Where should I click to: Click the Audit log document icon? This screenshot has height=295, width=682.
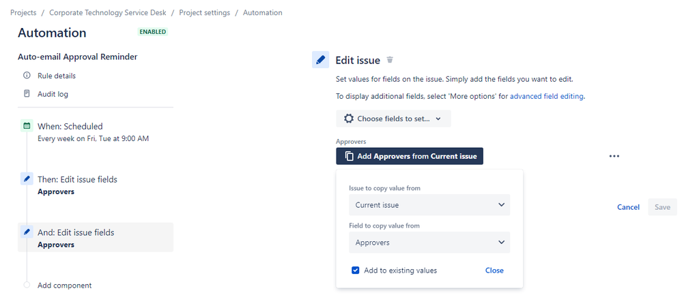coord(27,94)
